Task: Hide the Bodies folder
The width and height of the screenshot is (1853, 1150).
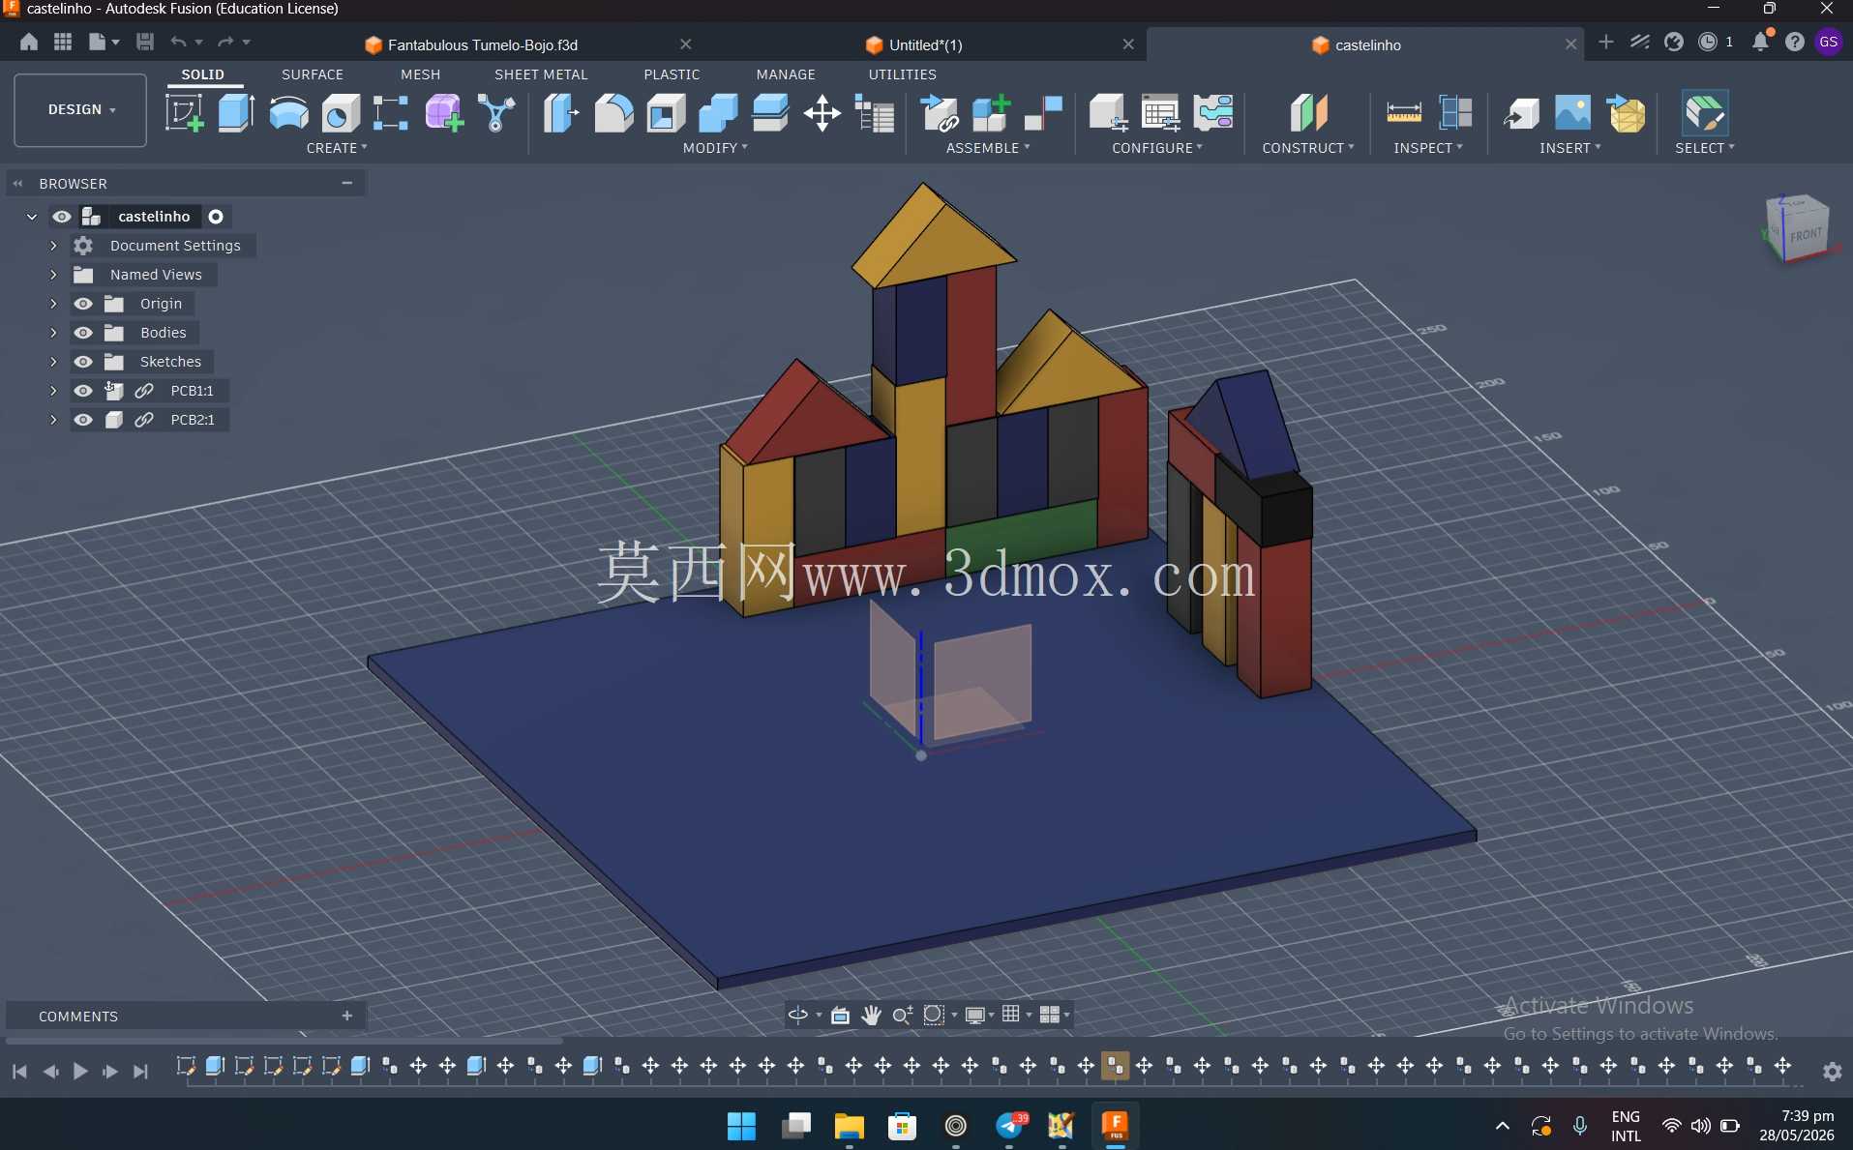Action: coord(83,333)
